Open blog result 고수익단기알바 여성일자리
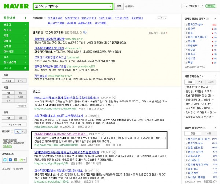Screen dimensions: 220x184 click(61, 134)
